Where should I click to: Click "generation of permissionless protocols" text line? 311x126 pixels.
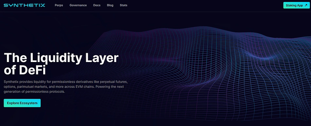point(34,92)
